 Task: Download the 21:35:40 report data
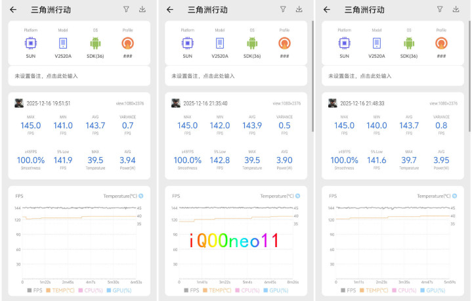click(299, 9)
